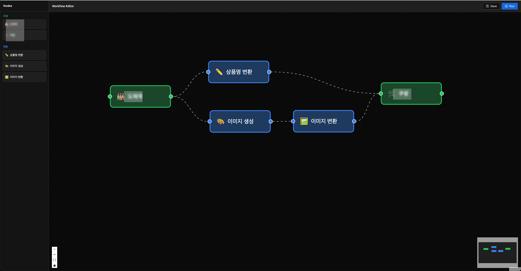Click the picture icon in the sidebar
Screen dimensions: 521x271
(7, 77)
